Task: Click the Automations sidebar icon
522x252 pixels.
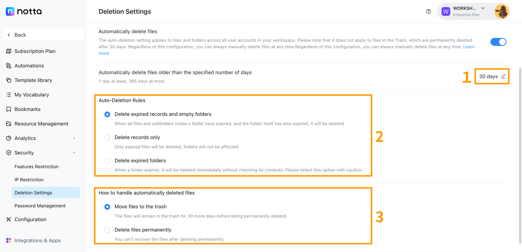Action: pos(9,66)
